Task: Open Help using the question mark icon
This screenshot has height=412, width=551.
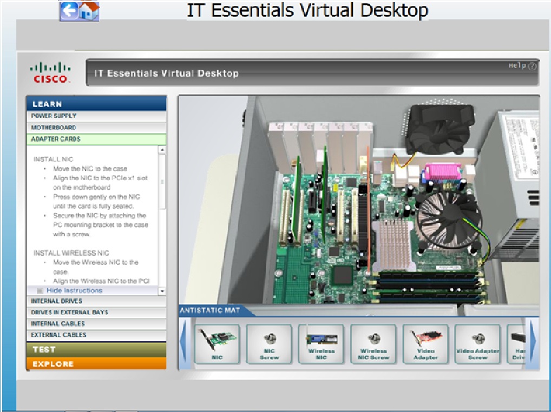Action: (533, 67)
